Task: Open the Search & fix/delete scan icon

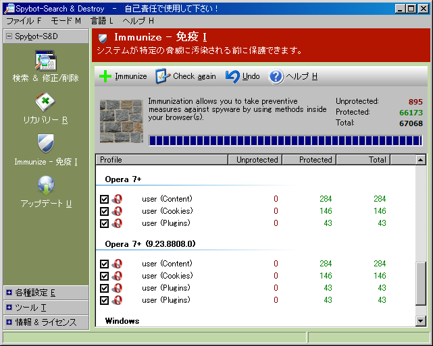Action: 45,61
